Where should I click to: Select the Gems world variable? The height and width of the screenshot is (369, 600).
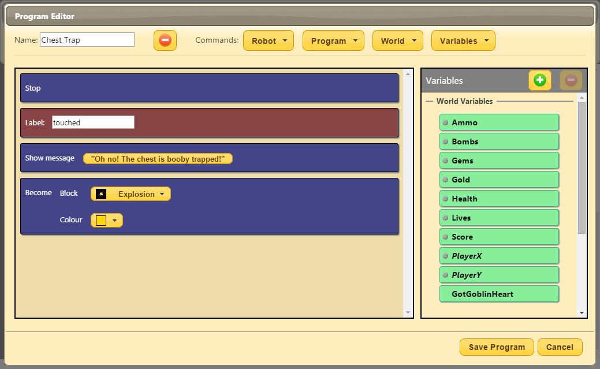coord(500,161)
